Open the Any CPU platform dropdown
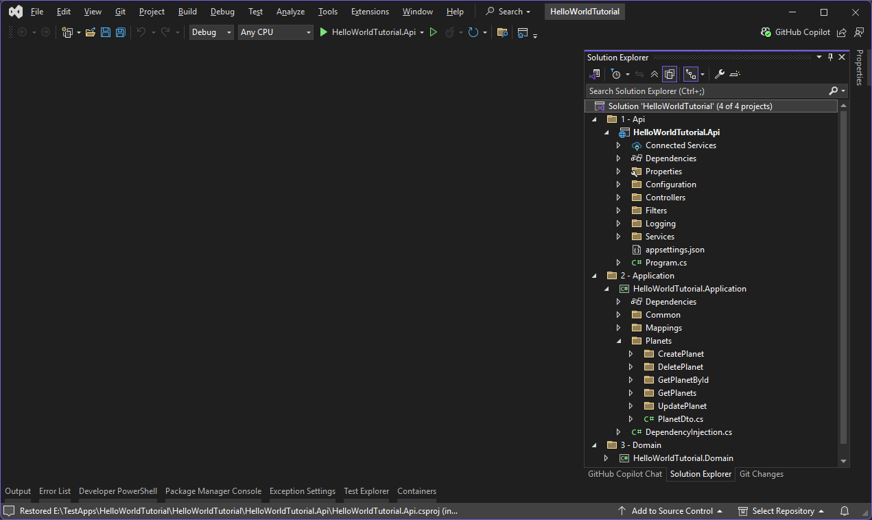Screen dimensions: 872x520 (276, 32)
